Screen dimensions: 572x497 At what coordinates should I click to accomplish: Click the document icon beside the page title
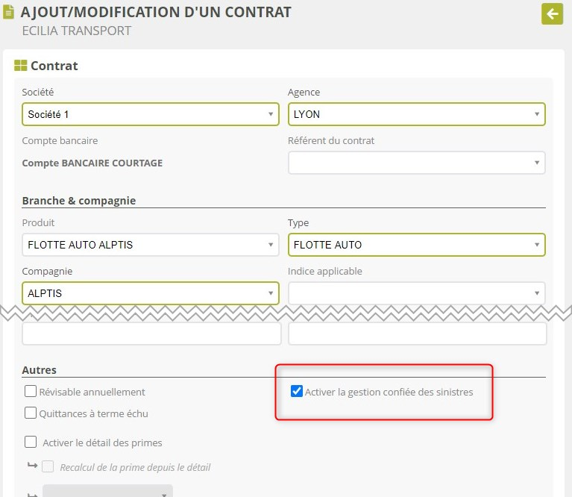9,13
